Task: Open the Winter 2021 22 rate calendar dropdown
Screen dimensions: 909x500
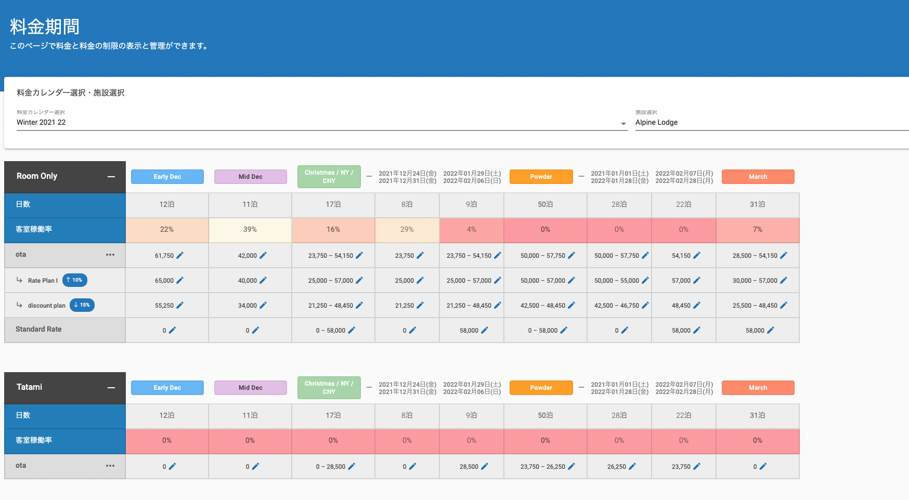Action: coord(623,123)
